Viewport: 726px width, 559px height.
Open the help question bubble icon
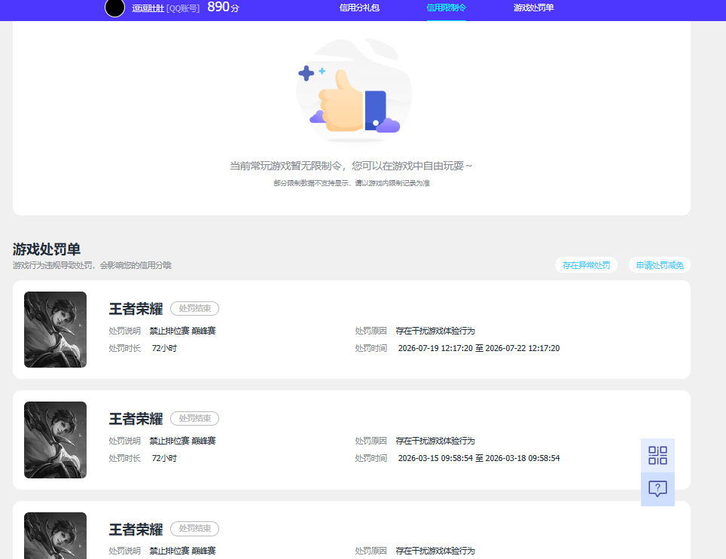tap(657, 489)
